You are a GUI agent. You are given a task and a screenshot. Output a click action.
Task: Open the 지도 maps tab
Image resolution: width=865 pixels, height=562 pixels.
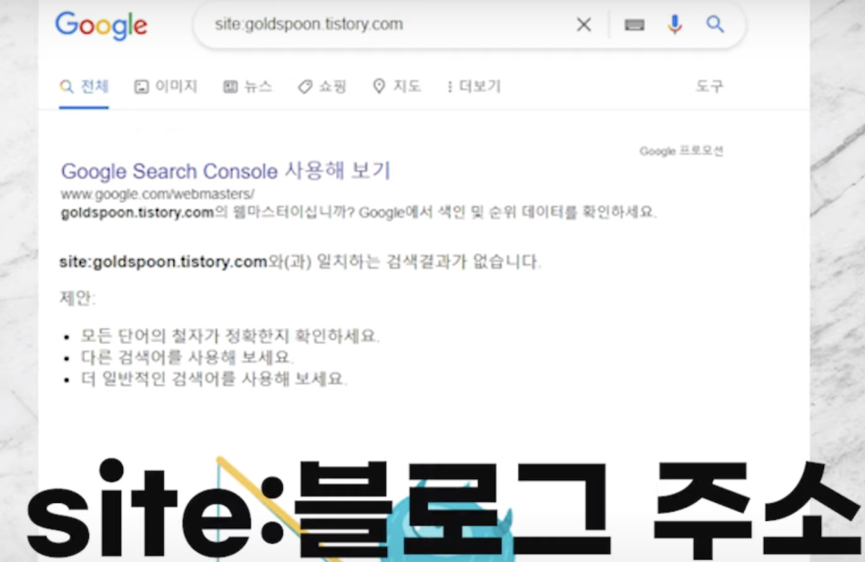pos(397,86)
